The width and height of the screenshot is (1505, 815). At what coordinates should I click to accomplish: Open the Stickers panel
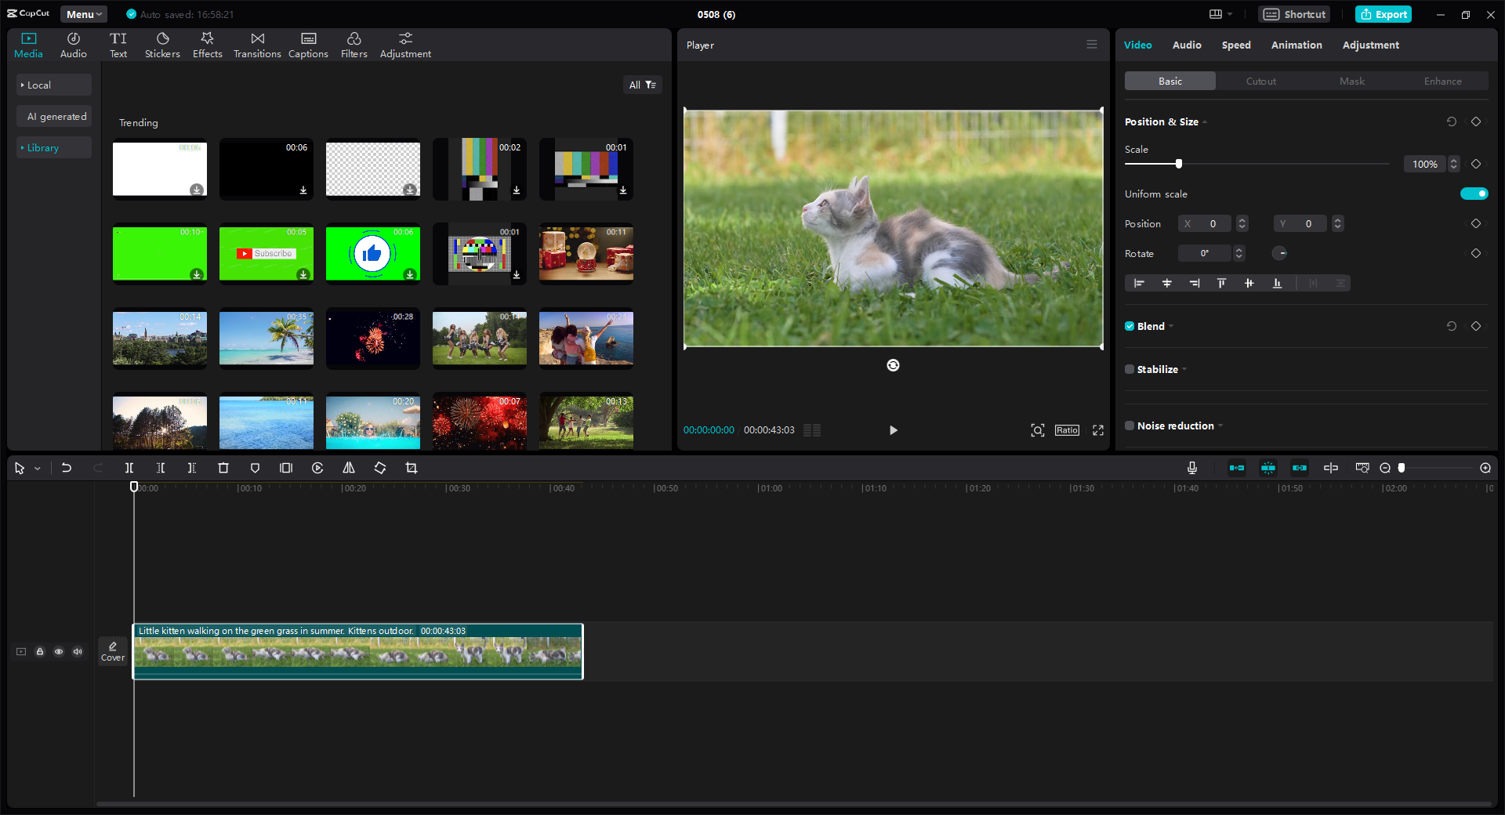click(x=162, y=45)
